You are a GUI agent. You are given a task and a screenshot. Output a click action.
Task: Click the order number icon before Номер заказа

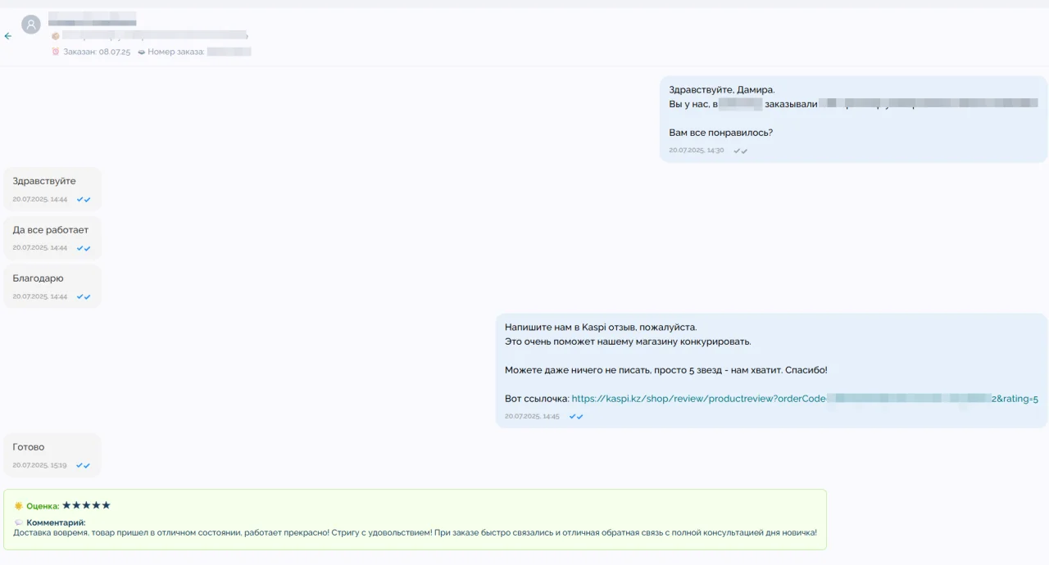pos(141,52)
